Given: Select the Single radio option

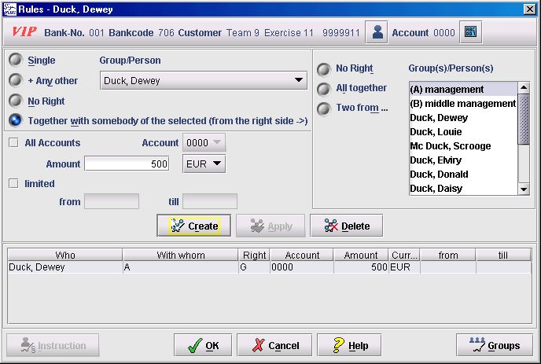Looking at the screenshot, I should click(15, 61).
